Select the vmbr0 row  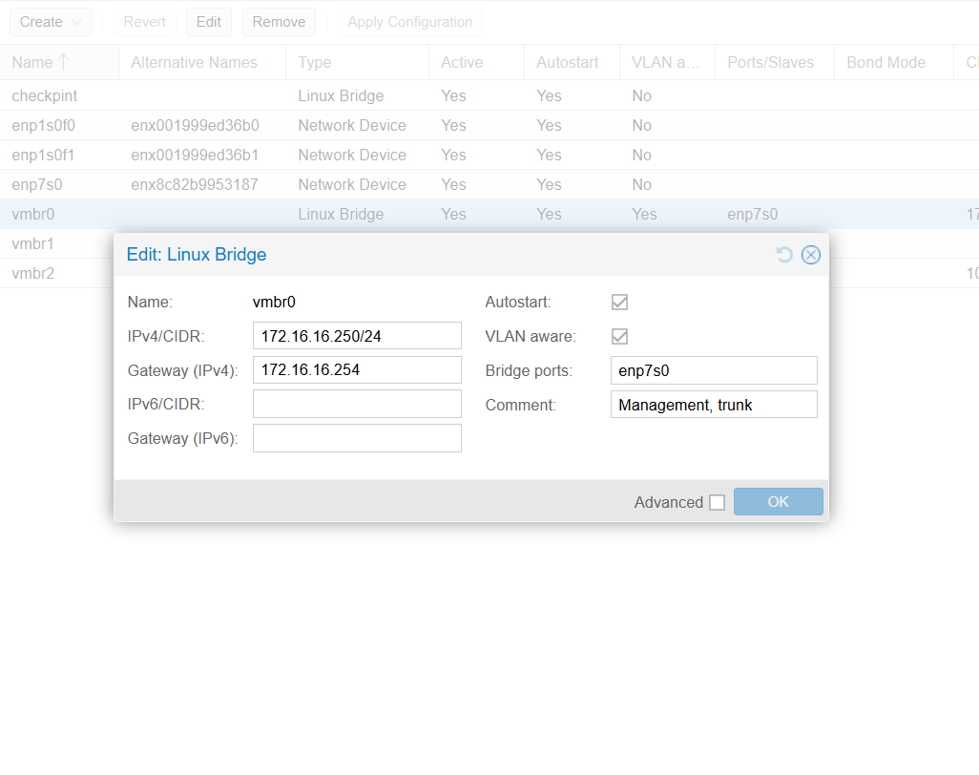489,214
